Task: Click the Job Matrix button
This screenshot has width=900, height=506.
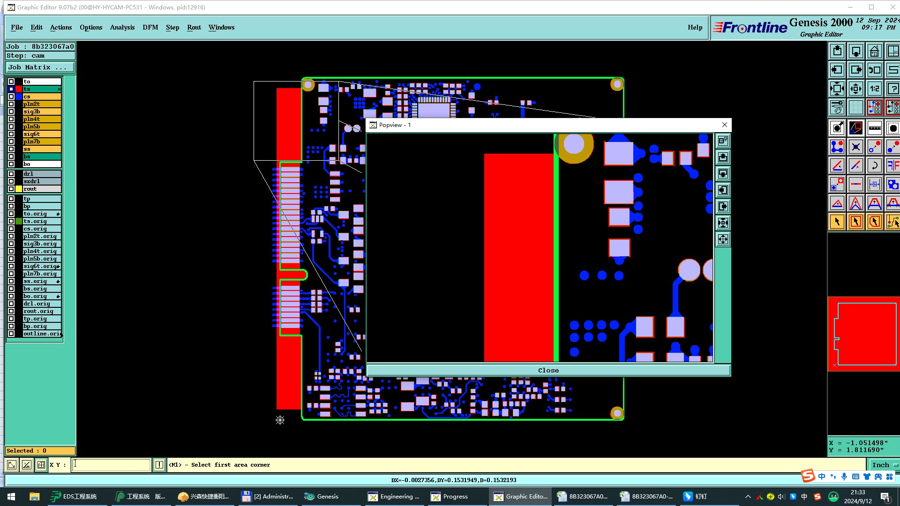Action: (x=40, y=67)
